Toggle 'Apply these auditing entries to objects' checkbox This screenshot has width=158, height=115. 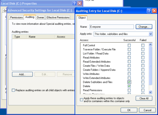click(81, 100)
